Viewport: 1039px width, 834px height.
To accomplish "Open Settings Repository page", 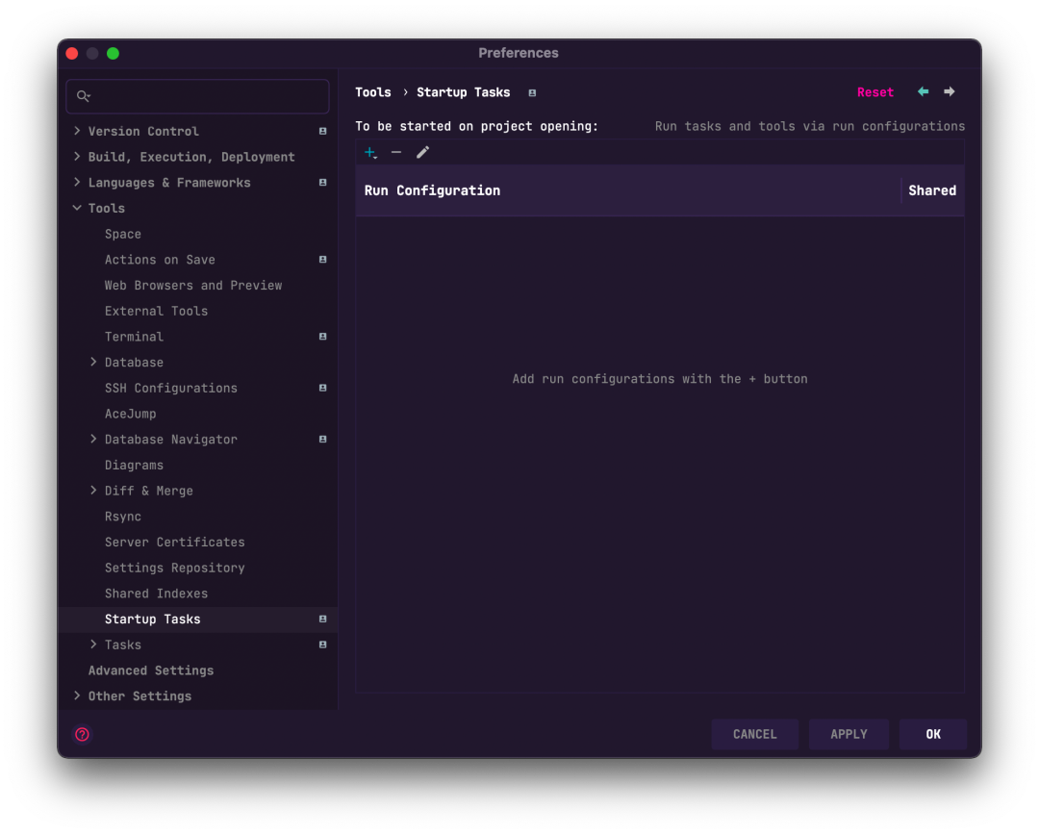I will [x=175, y=568].
